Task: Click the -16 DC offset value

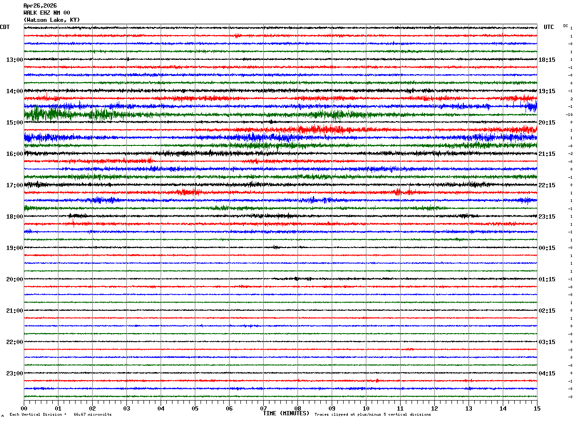Action: tap(569, 115)
